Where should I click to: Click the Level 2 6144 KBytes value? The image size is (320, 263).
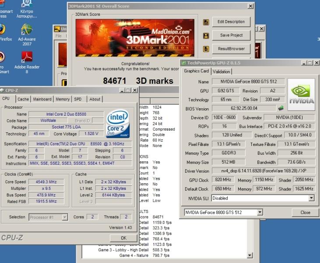tap(113, 195)
